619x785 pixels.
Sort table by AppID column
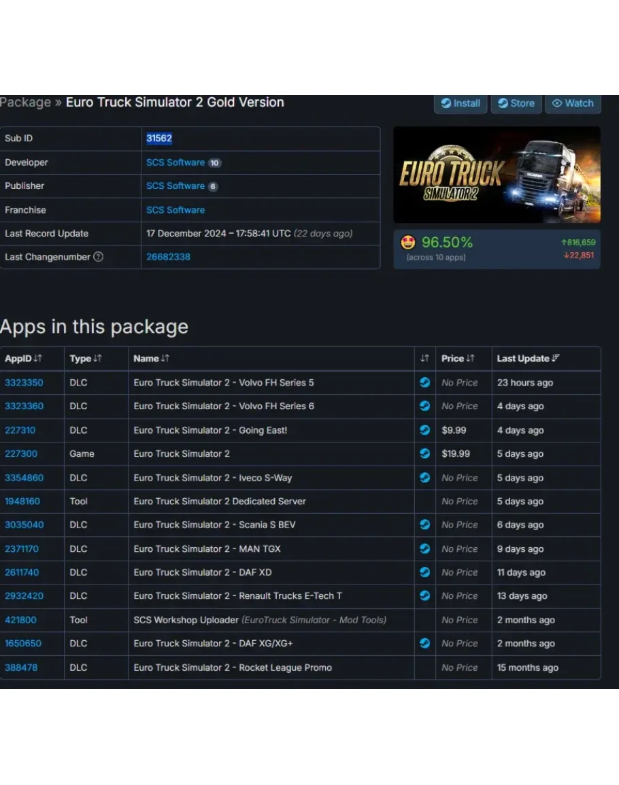click(24, 358)
